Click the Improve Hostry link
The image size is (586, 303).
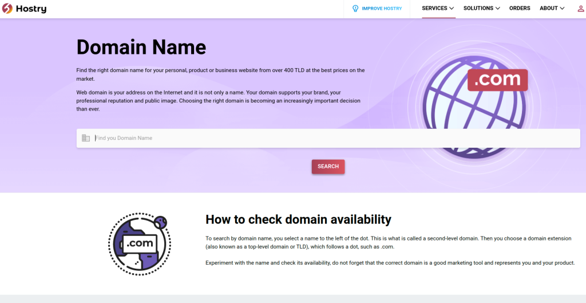(x=382, y=8)
